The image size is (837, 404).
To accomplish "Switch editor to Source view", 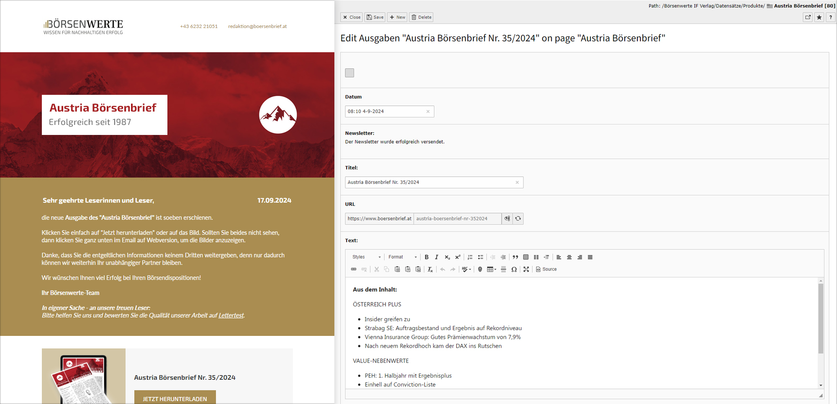I will (x=546, y=269).
